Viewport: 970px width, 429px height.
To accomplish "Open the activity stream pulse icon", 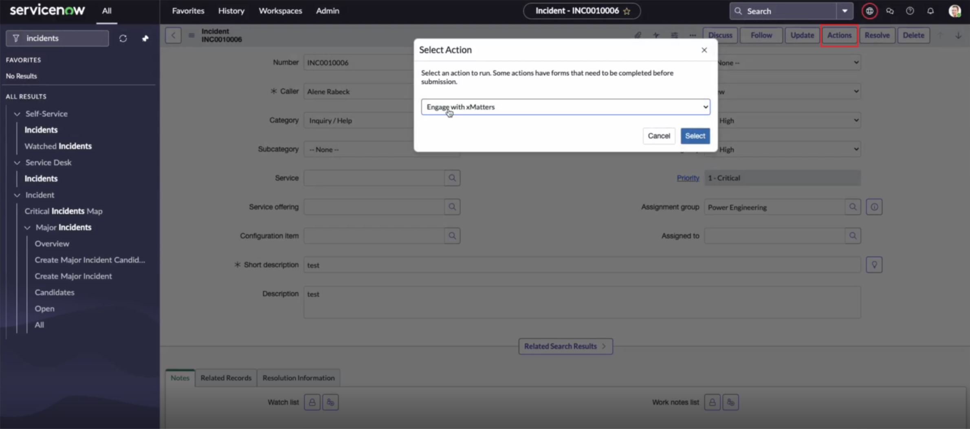I will pyautogui.click(x=656, y=35).
